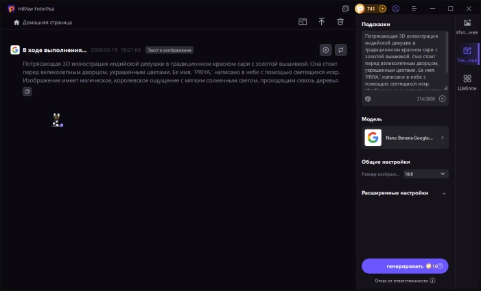This screenshot has height=291, width=481.
Task: Click the upward-arrow export icon
Action: 321,22
